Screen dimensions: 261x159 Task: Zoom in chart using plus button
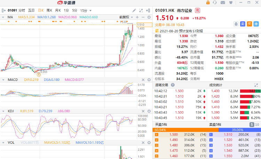[x=137, y=17]
